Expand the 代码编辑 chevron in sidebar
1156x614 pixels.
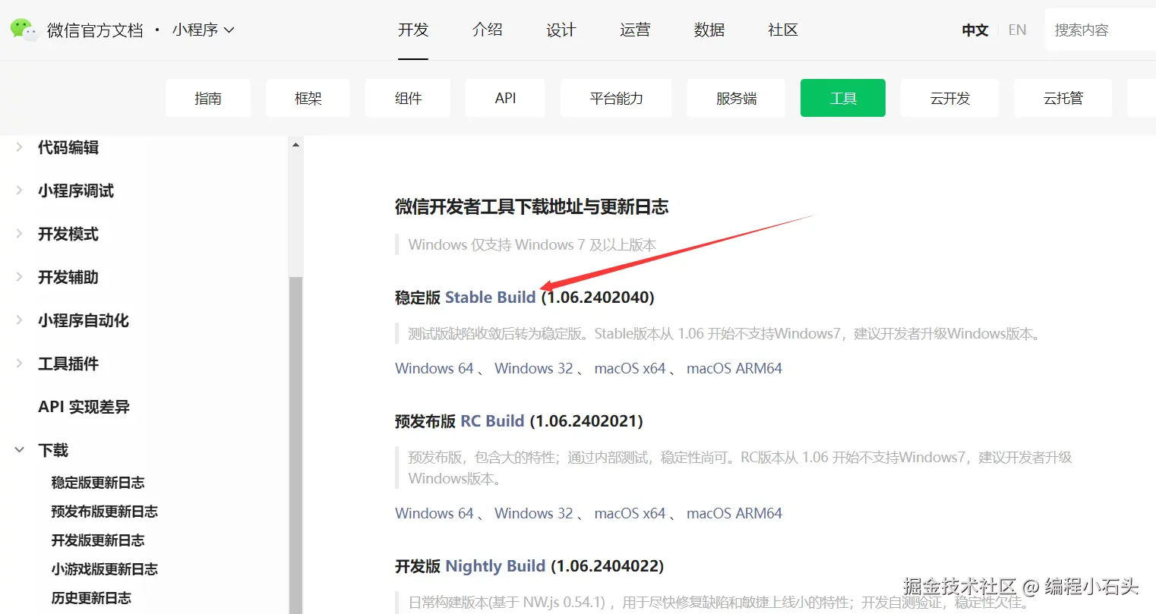[x=19, y=147]
